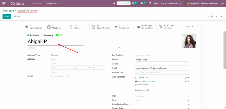The height and width of the screenshot is (109, 226).
Task: Click the empty Mobile field
Action: pyautogui.click(x=162, y=64)
